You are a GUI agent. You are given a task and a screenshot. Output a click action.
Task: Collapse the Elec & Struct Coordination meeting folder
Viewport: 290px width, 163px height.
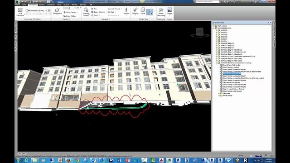[217, 63]
